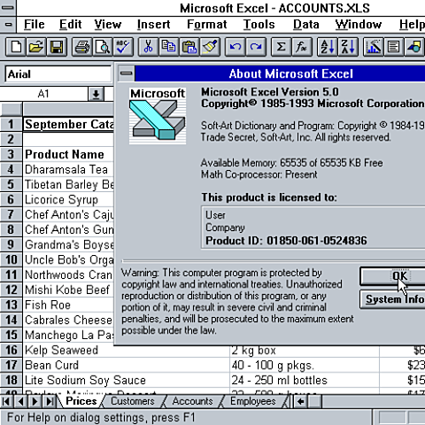
Task: Click the Sort Descending Z-A icon
Action: point(348,47)
